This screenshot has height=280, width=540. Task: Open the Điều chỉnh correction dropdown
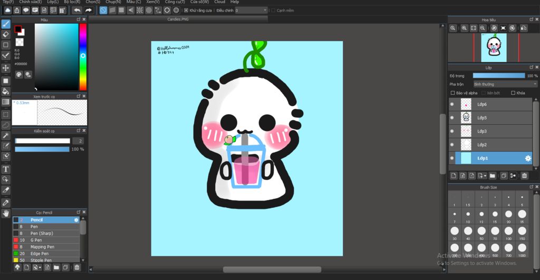251,11
